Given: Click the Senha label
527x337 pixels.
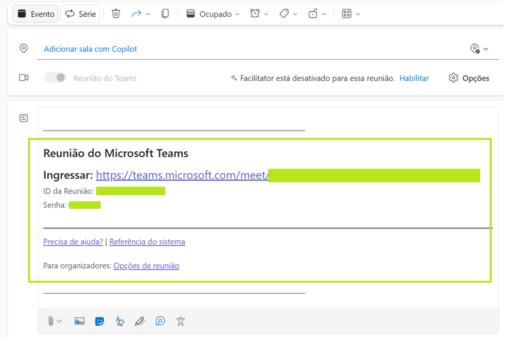Looking at the screenshot, I should [55, 205].
